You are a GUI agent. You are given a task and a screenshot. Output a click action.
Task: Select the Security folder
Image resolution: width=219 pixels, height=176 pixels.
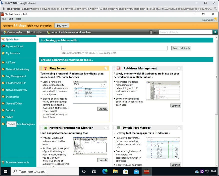[10, 110]
